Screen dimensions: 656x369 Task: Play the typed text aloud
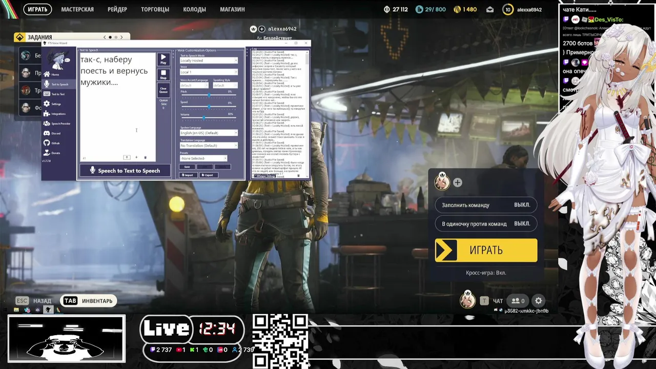click(x=163, y=59)
